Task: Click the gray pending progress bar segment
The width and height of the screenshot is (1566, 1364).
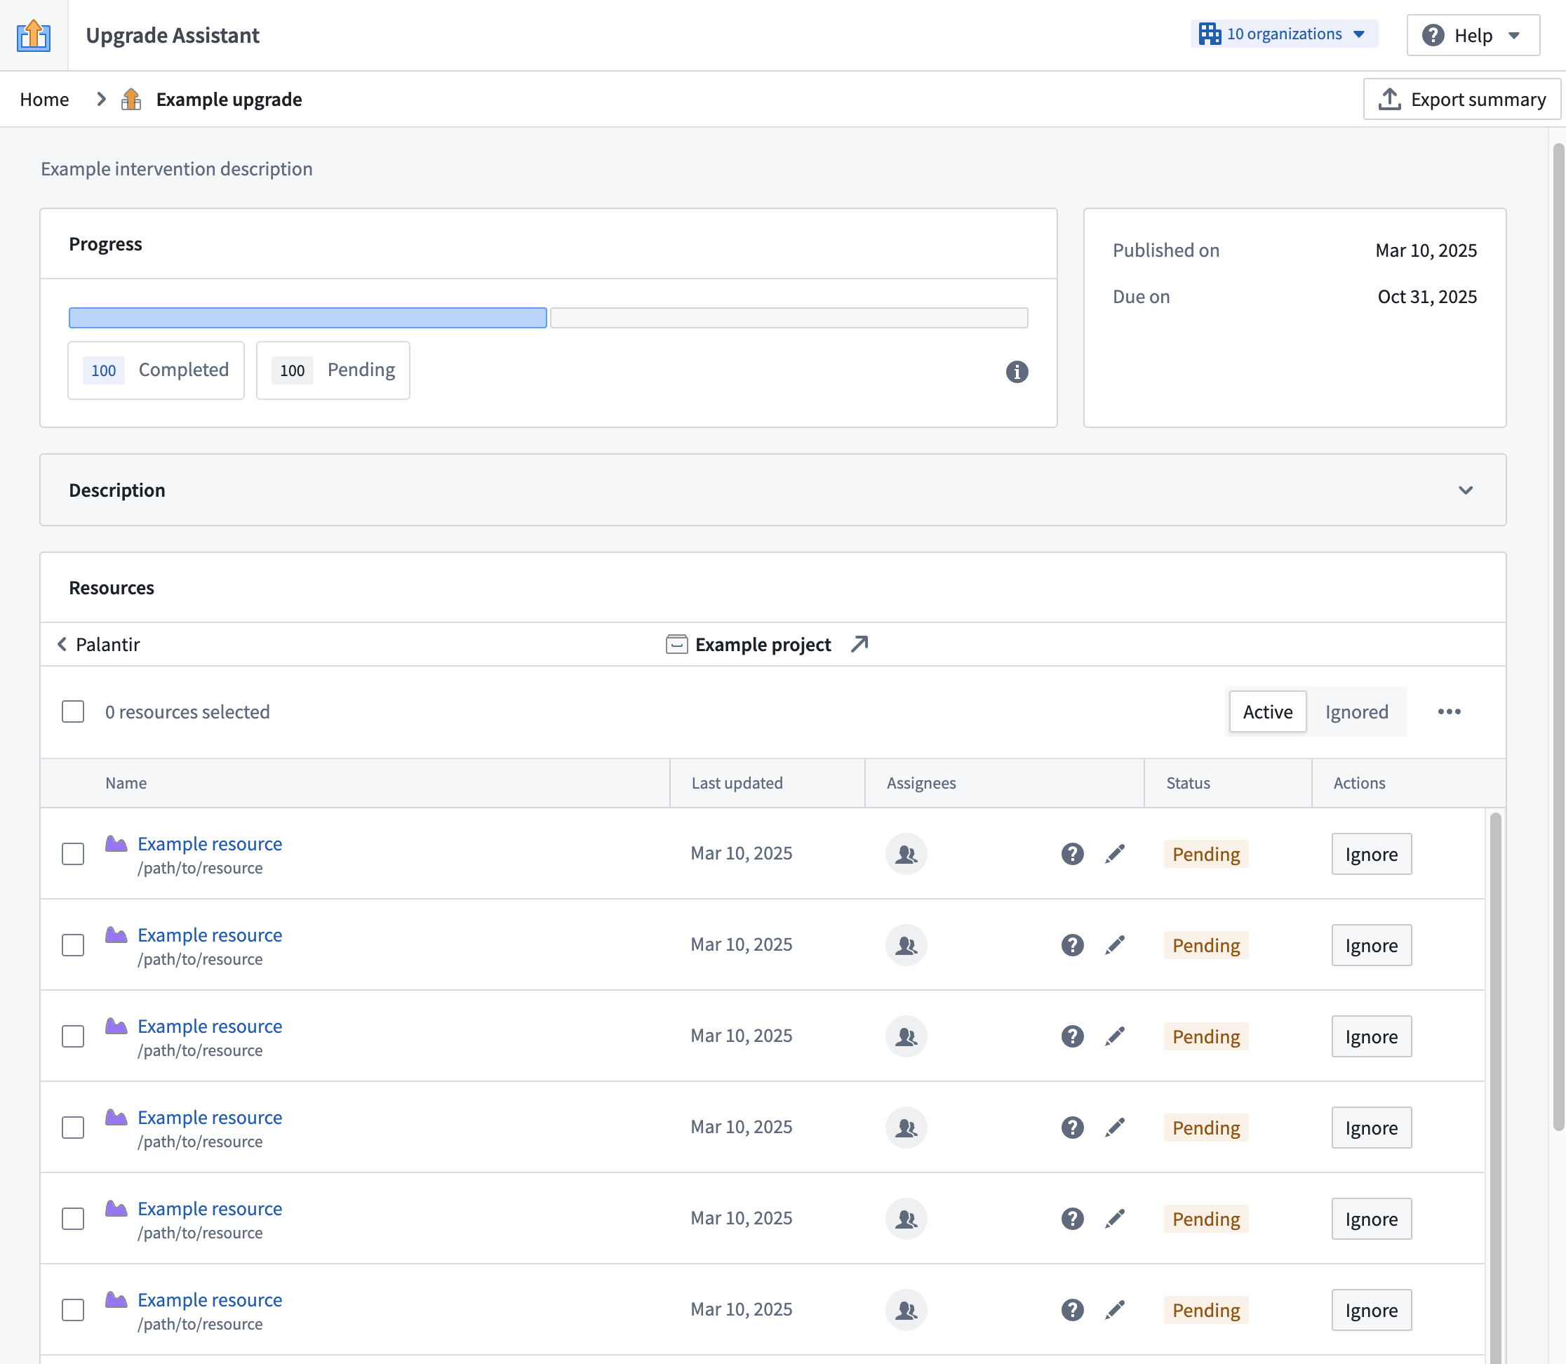Action: pos(789,317)
